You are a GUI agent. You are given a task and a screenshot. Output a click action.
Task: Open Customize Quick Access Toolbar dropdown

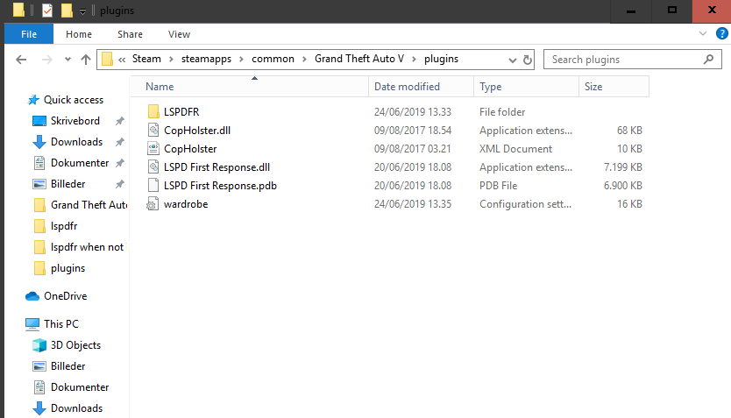click(x=82, y=11)
